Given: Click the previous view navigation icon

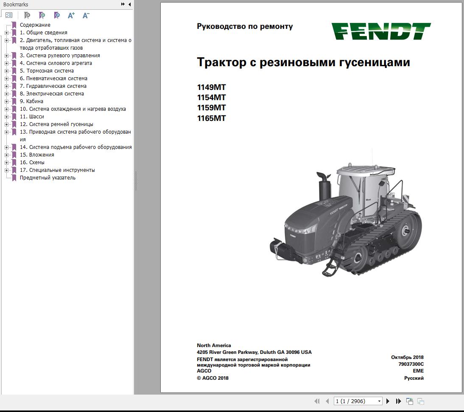Looking at the screenshot, I should tap(410, 401).
